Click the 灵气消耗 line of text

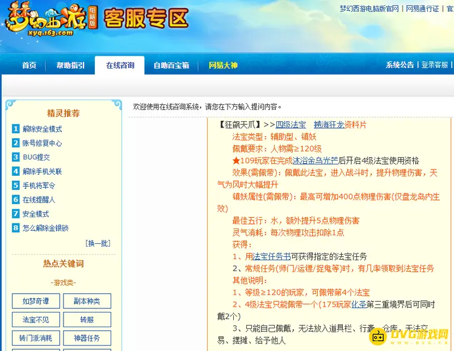(x=288, y=232)
